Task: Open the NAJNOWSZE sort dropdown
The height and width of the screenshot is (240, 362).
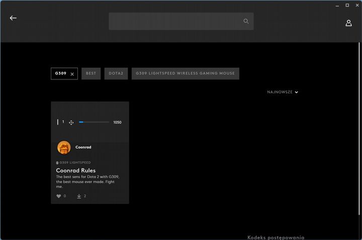Action: coord(280,92)
